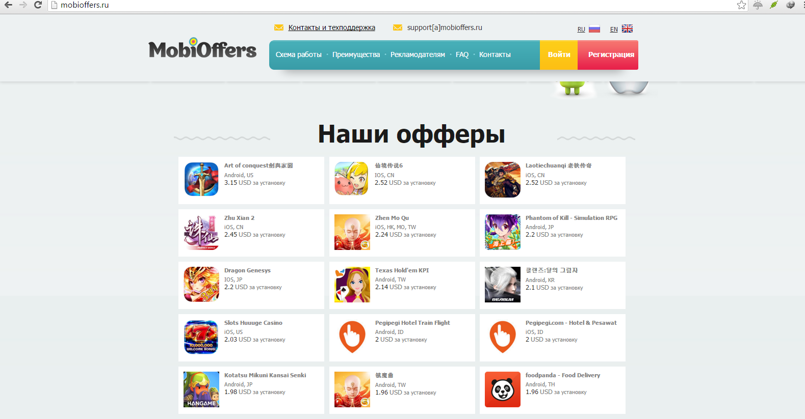This screenshot has width=805, height=419.
Task: Open the Slots Huuuge Casino app icon
Action: (x=201, y=337)
